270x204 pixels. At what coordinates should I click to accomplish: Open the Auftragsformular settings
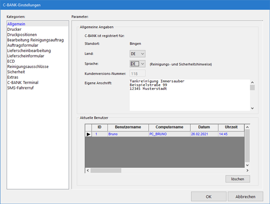[22, 45]
